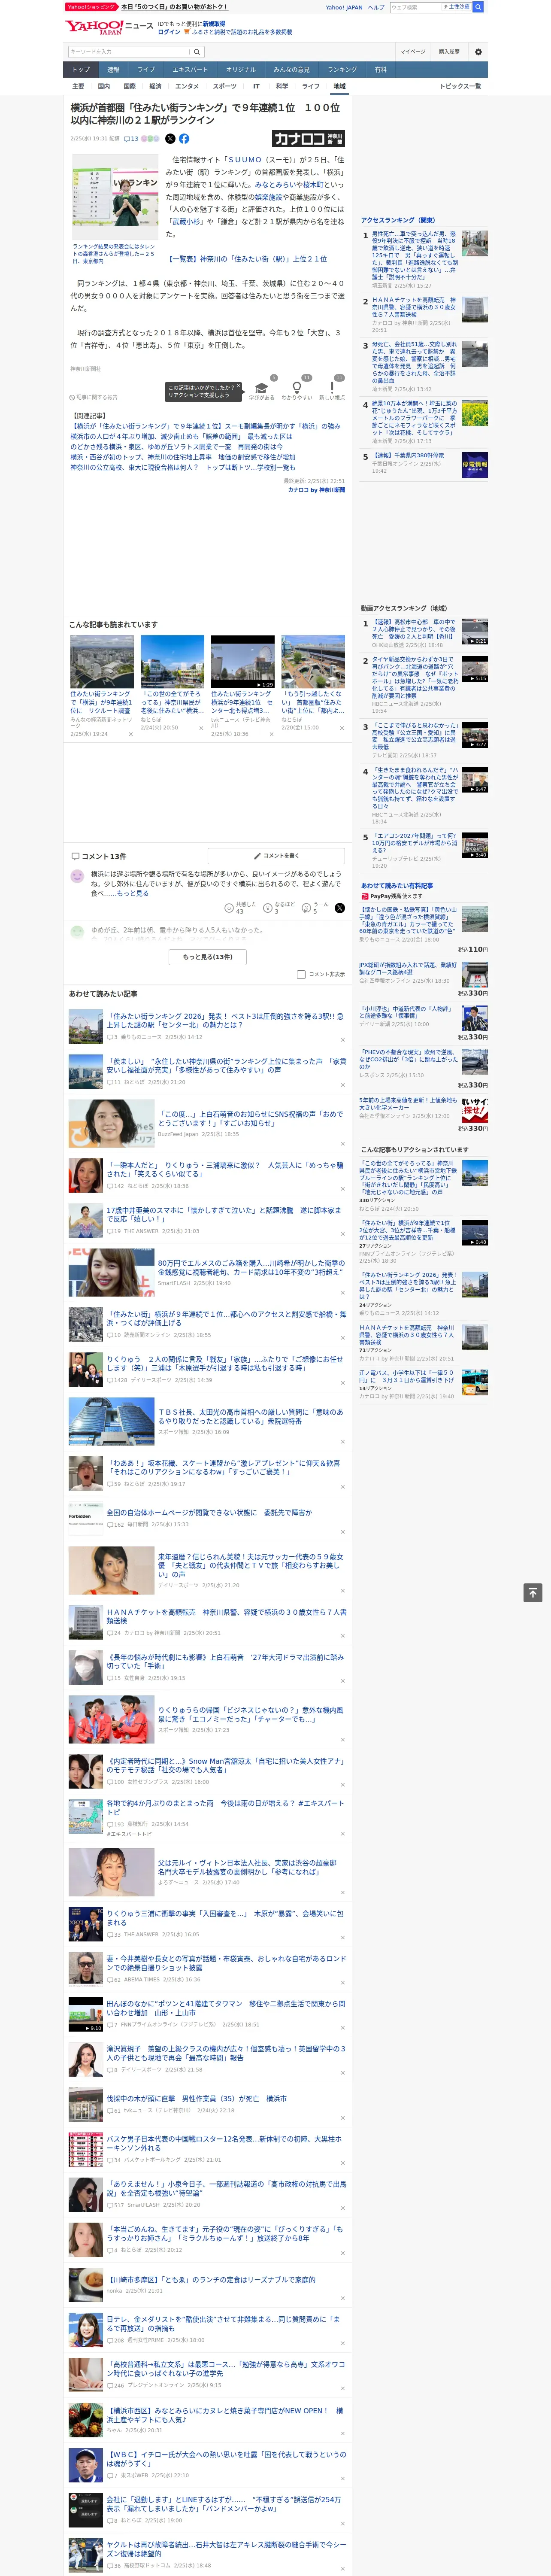
Task: Open first commenter's purple avatar
Action: click(x=77, y=876)
